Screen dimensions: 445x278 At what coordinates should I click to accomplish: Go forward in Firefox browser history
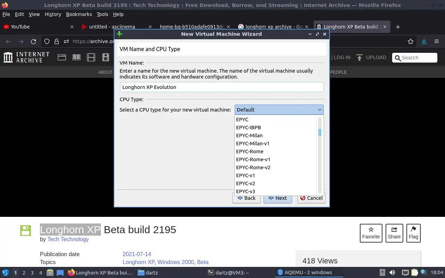click(21, 41)
